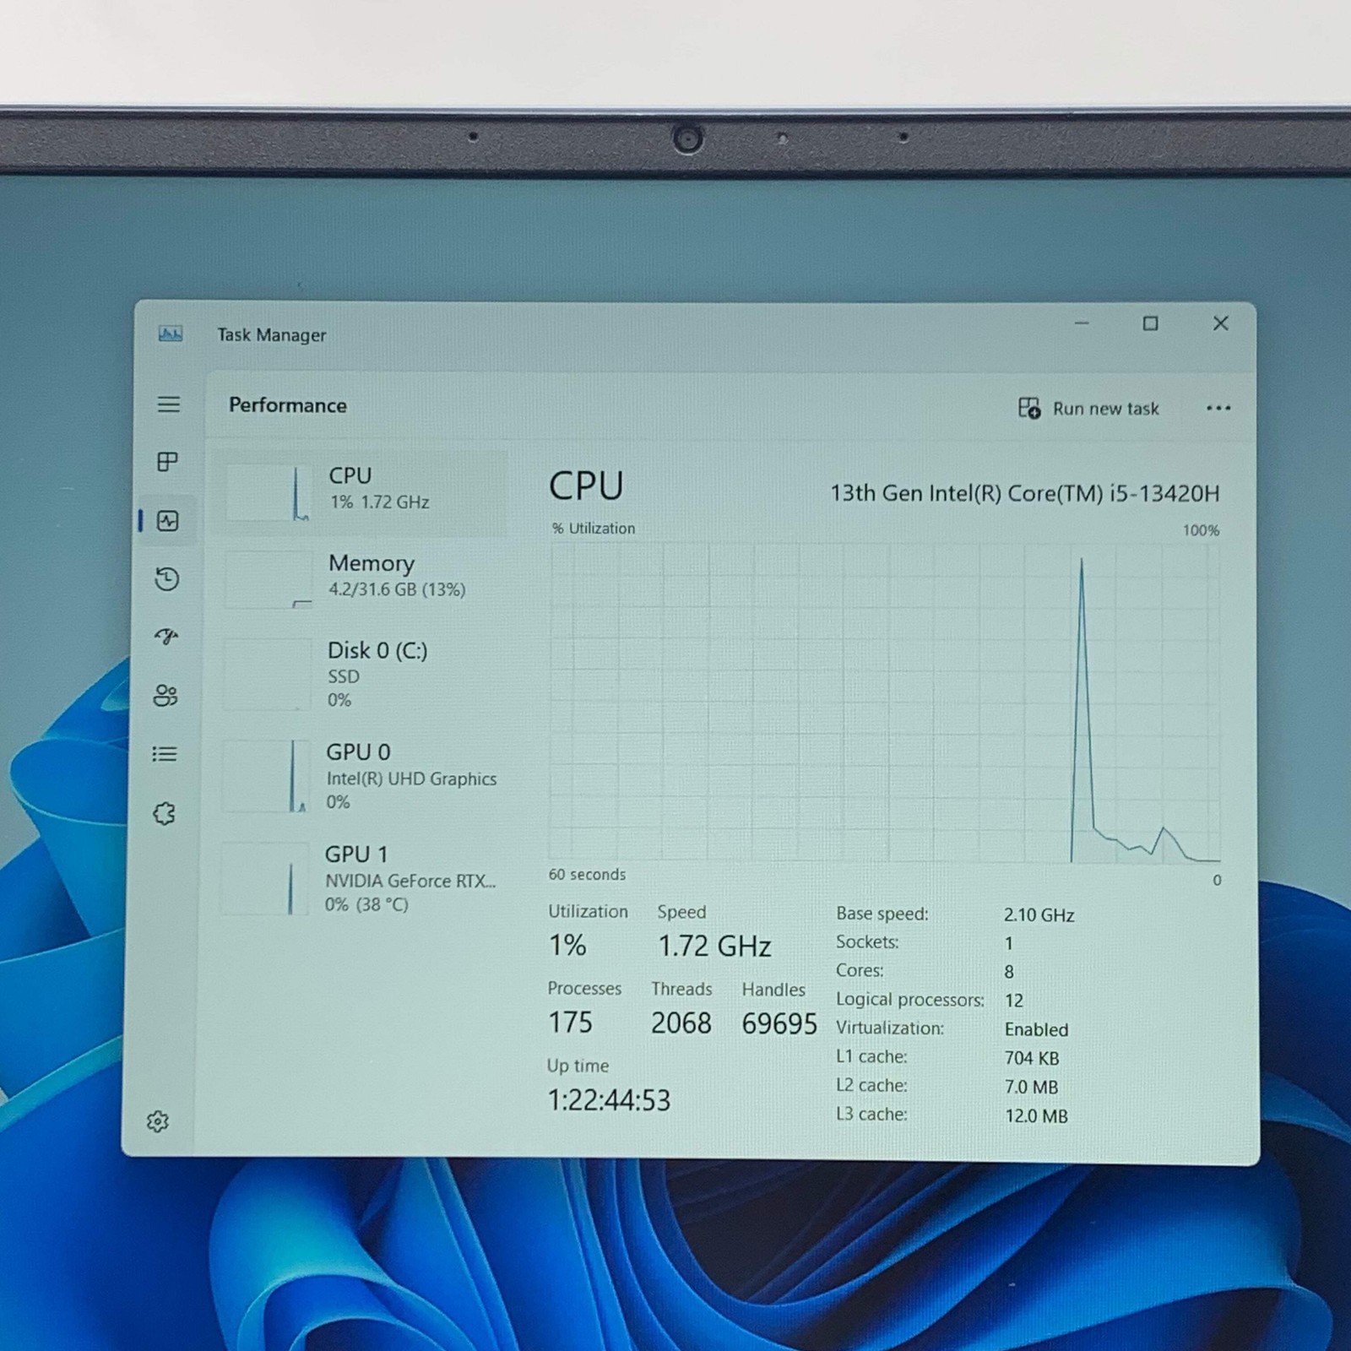Screen dimensions: 1351x1351
Task: Click the '2068' threads value
Action: click(x=681, y=1023)
